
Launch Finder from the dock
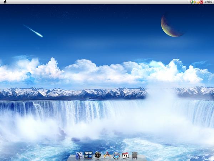point(79,156)
